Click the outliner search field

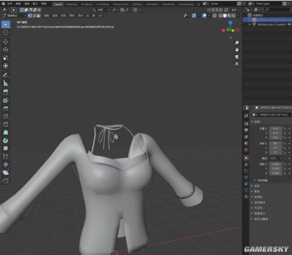click(277, 10)
